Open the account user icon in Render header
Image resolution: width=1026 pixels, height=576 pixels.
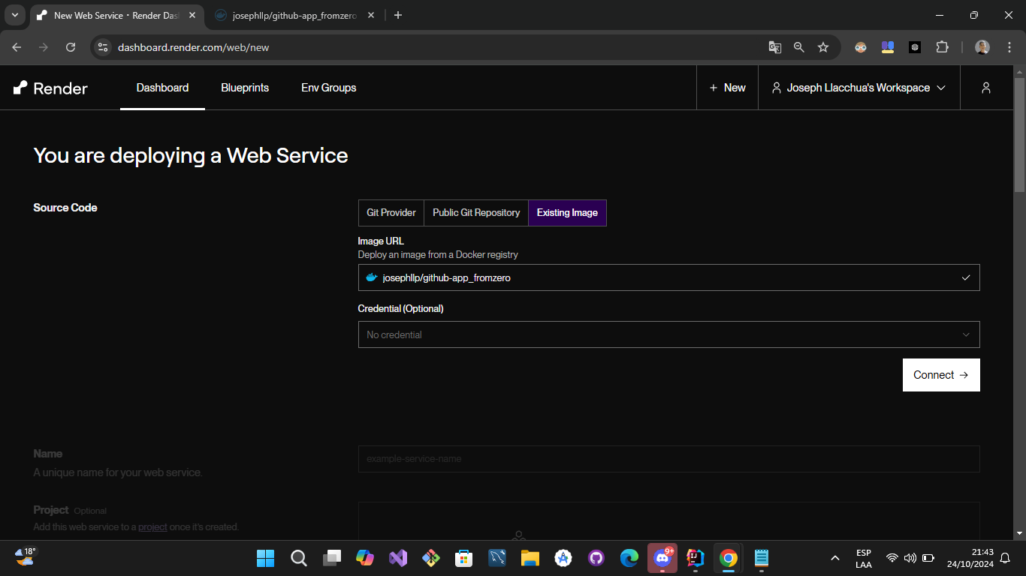[986, 88]
